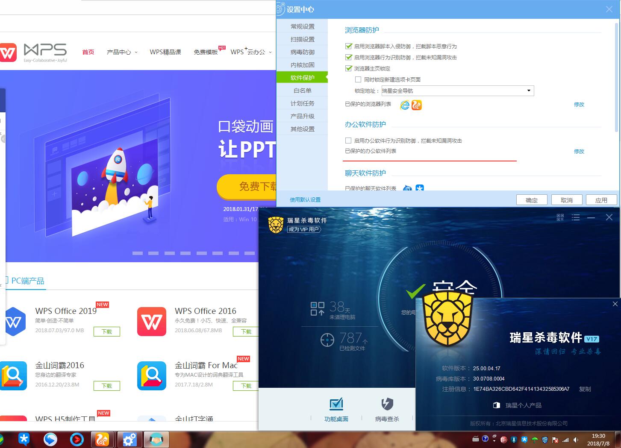Click the Internet Explorer icon in protected browser list
This screenshot has width=621, height=448.
404,105
